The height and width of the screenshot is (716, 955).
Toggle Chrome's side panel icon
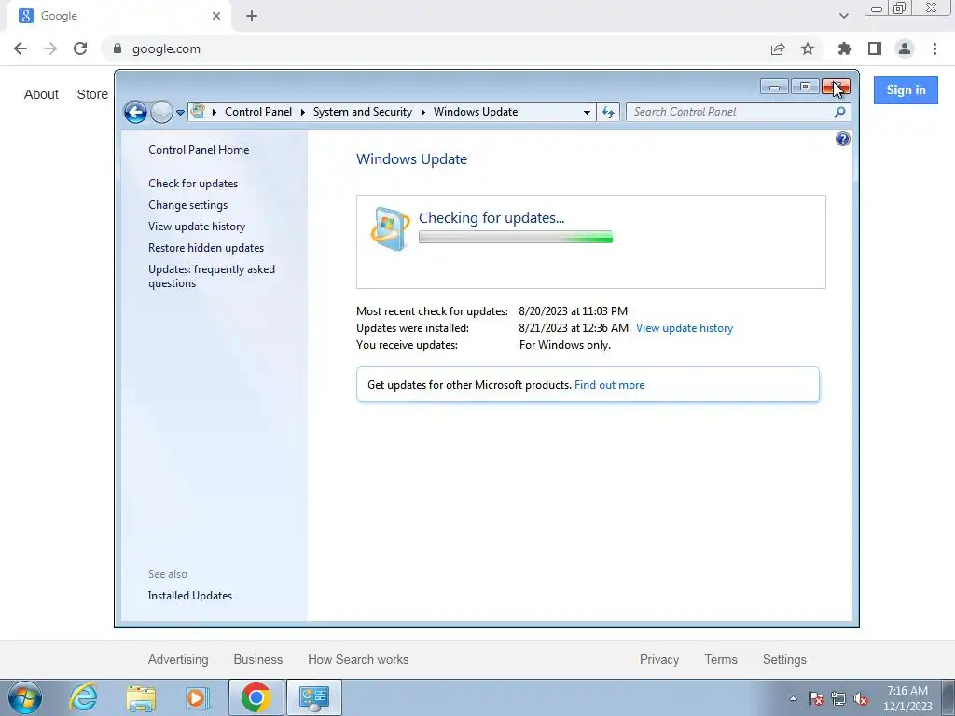(x=875, y=48)
